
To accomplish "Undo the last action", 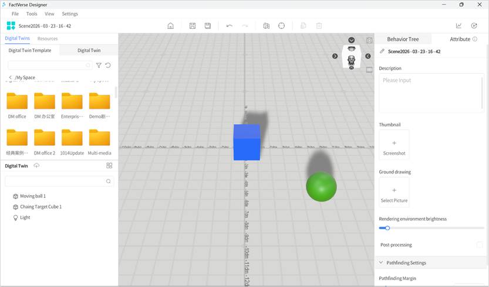I will coord(229,26).
